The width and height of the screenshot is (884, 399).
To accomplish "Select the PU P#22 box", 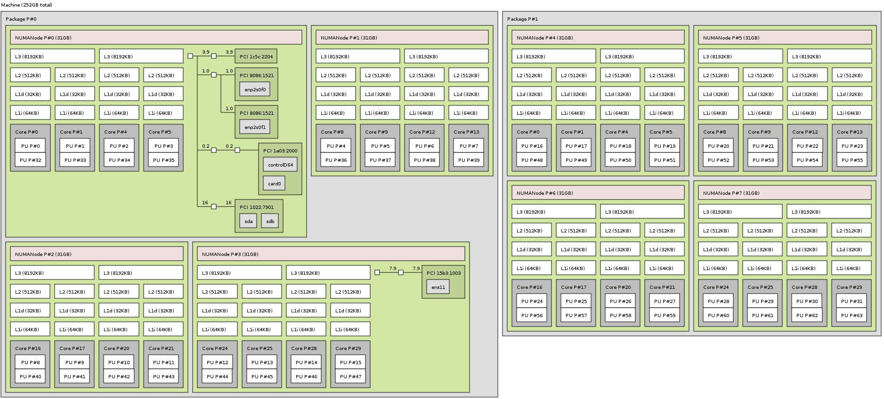I will (807, 146).
